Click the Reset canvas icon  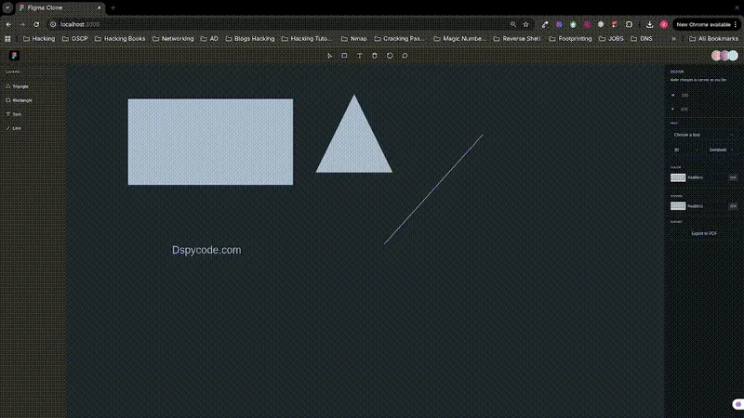(390, 56)
